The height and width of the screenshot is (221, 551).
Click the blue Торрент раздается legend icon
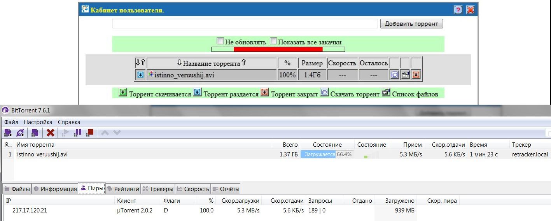[x=198, y=93]
